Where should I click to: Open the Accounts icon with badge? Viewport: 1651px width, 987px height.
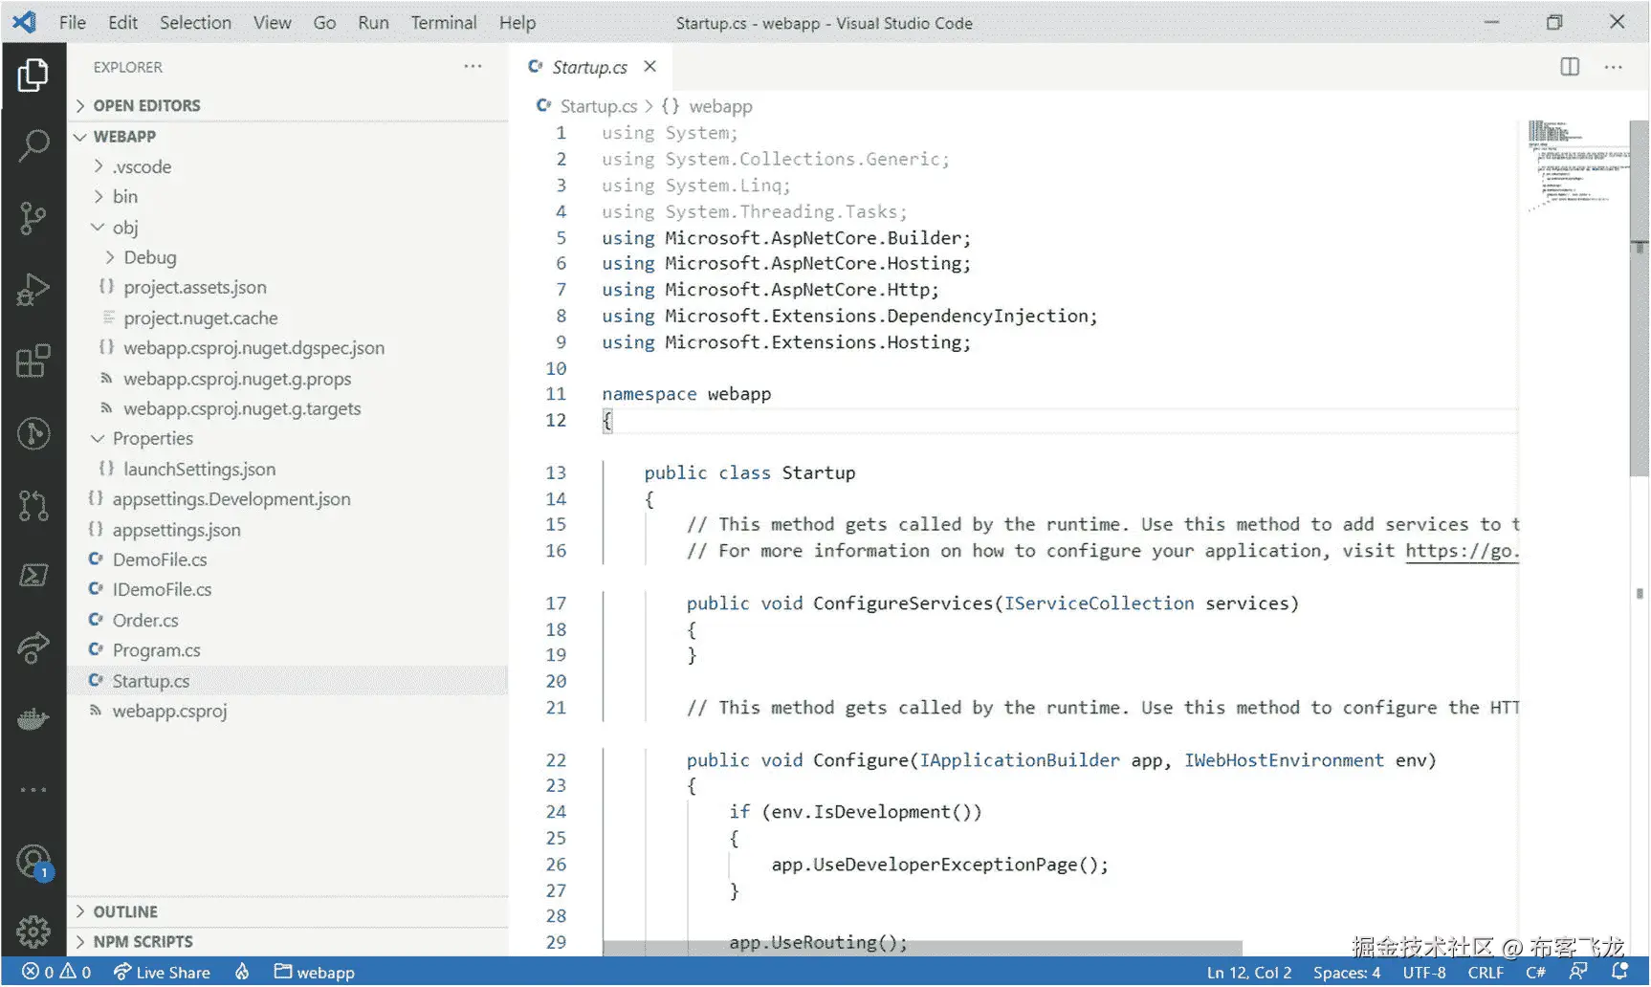click(x=33, y=862)
